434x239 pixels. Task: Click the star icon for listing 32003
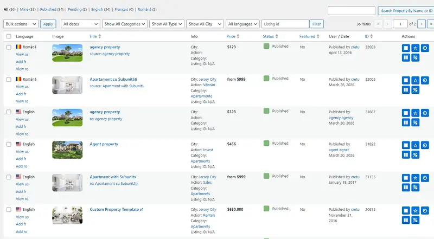[416, 48]
